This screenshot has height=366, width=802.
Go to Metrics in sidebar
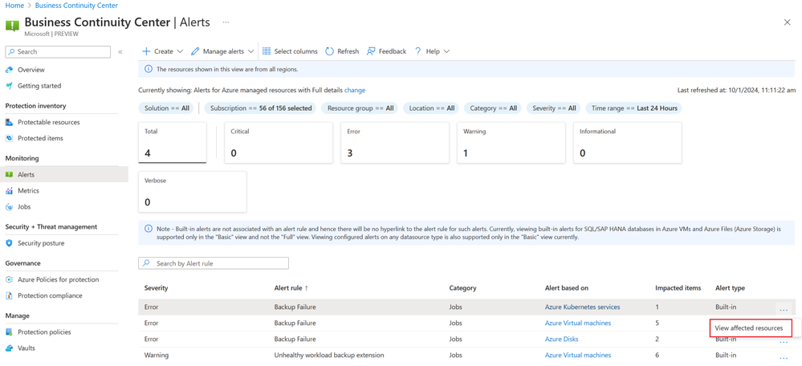[x=28, y=191]
